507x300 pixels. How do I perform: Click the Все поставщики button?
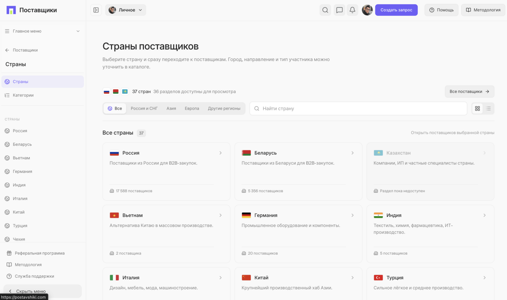pos(470,91)
